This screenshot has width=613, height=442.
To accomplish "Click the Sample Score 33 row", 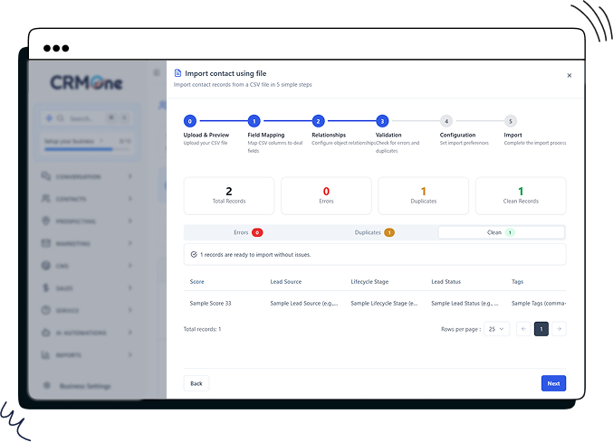I will [211, 304].
